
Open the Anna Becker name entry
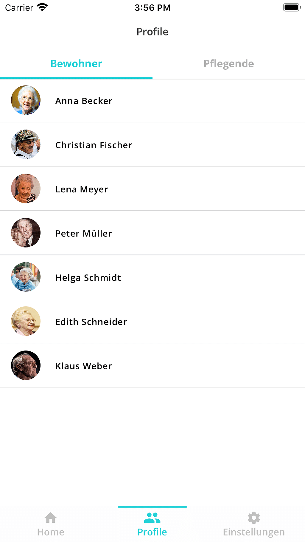(84, 101)
